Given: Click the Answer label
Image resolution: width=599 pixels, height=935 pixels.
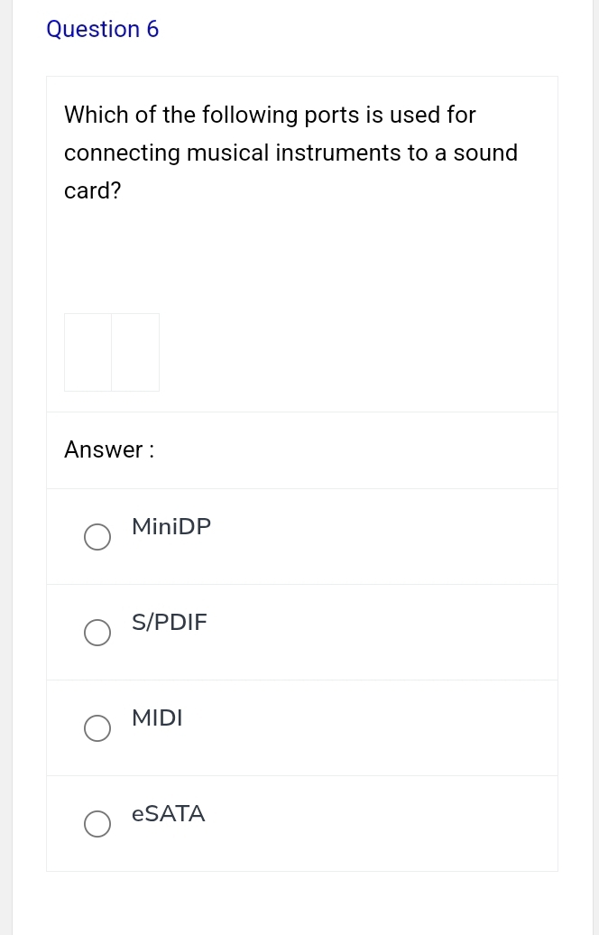Looking at the screenshot, I should click(108, 449).
